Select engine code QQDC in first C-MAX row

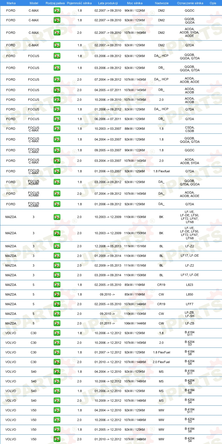click(190, 11)
